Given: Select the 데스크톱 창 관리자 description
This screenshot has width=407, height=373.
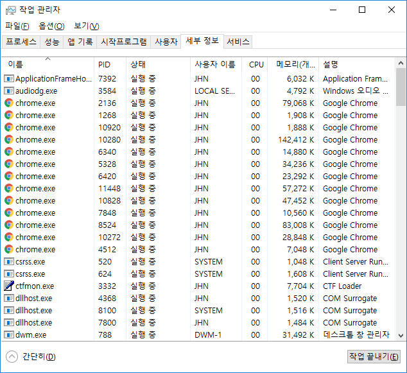Looking at the screenshot, I should [356, 335].
